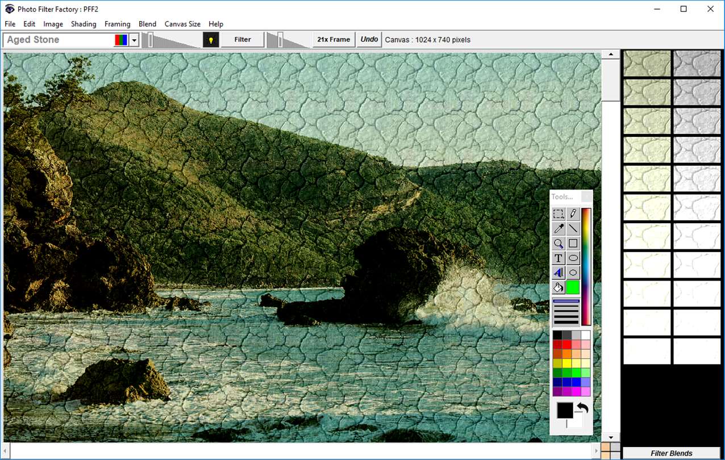Choose the paint bucket fill tool
Viewport: 725px width, 460px height.
pos(559,287)
